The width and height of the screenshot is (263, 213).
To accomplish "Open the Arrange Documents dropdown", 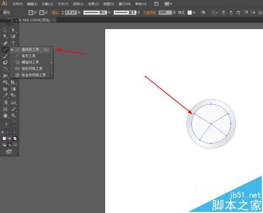I will pos(168,4).
